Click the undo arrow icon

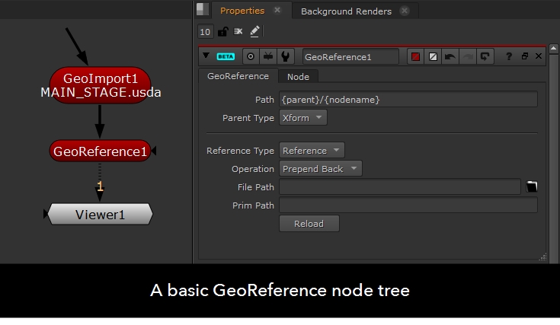[x=450, y=56]
